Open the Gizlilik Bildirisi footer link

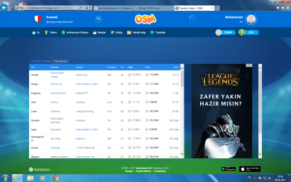click(144, 171)
